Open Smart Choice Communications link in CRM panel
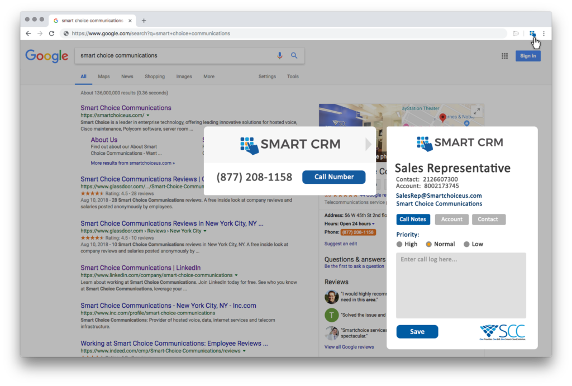The width and height of the screenshot is (572, 386). coord(439,203)
